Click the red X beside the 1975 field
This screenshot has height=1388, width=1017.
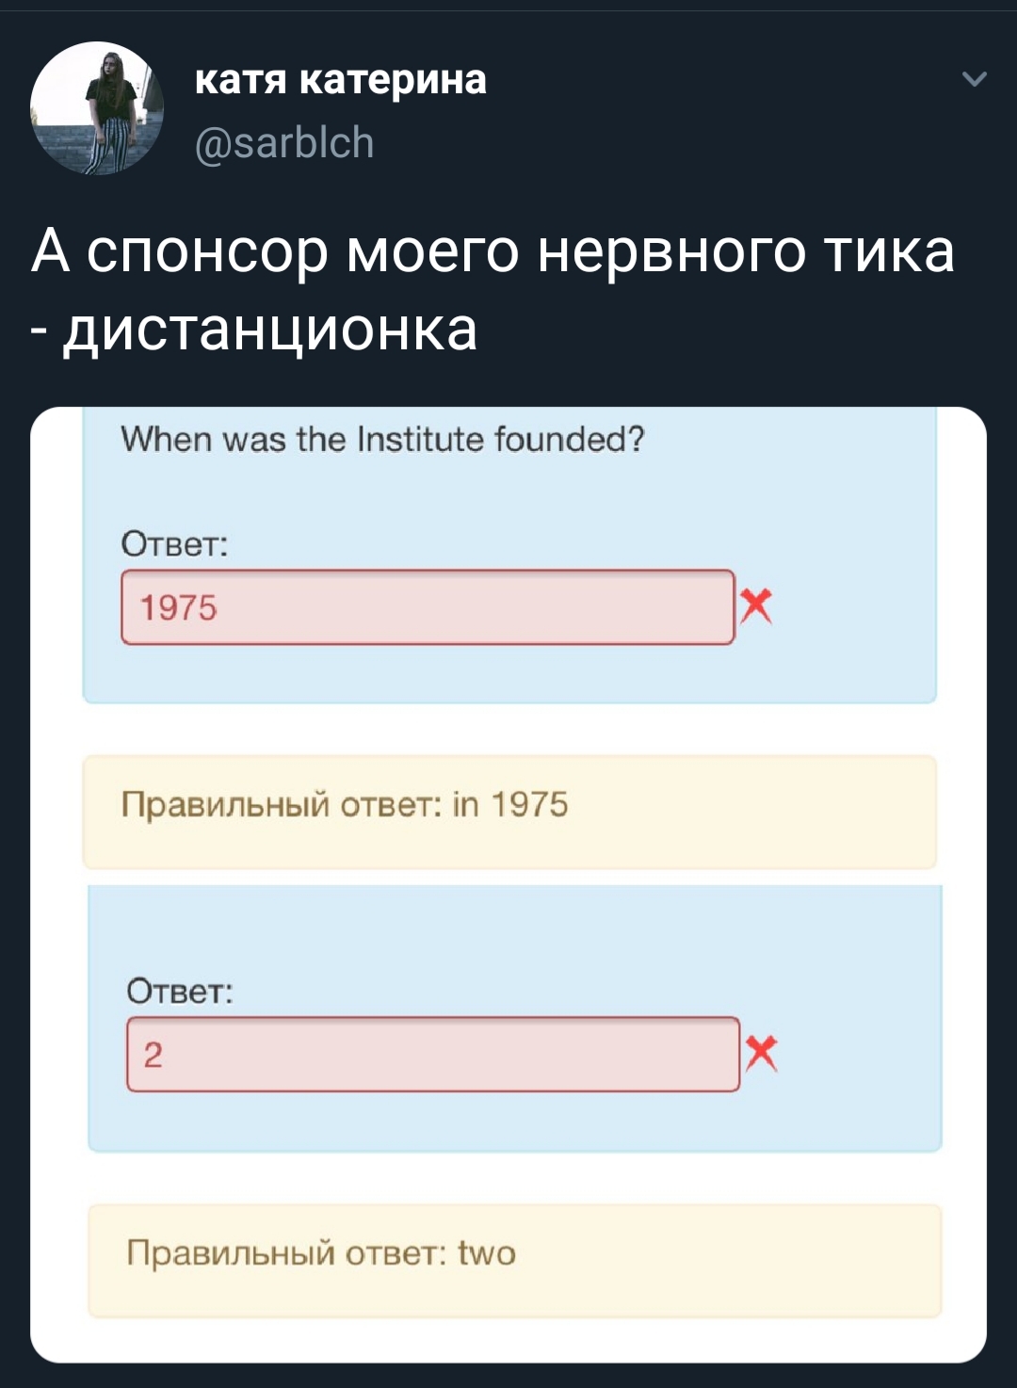coord(755,606)
